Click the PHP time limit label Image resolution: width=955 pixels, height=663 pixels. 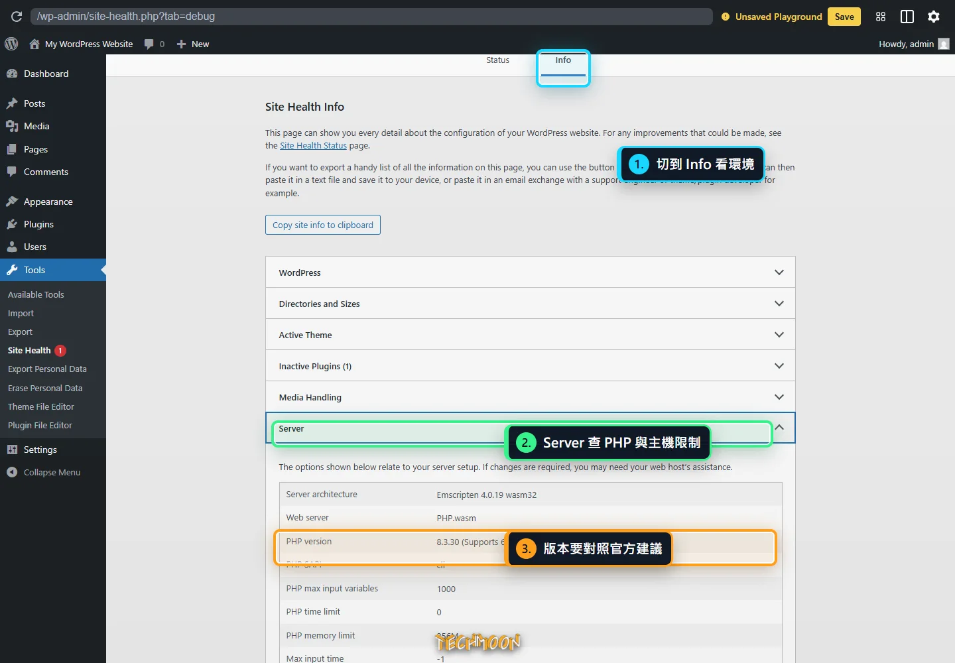coord(313,612)
